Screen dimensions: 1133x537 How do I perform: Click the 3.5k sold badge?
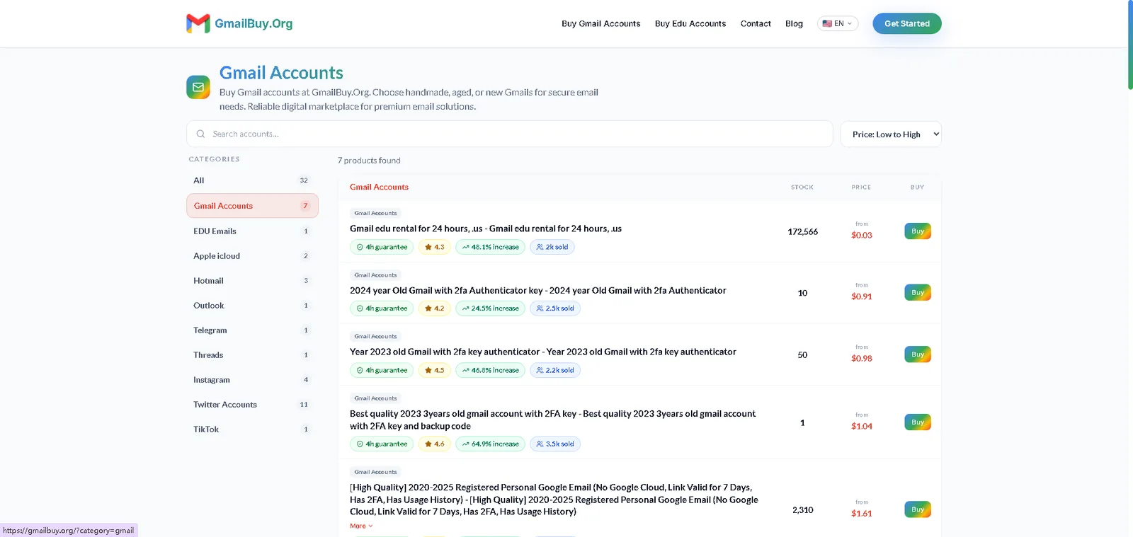pos(555,444)
